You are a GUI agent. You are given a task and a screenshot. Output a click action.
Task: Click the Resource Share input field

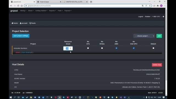pos(68,48)
